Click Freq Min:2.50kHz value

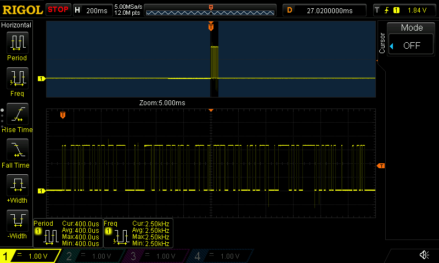tap(150, 243)
